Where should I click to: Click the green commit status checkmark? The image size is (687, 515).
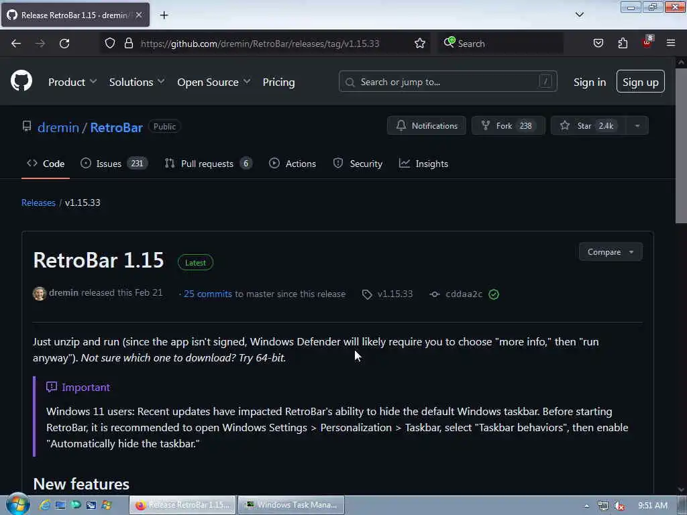pyautogui.click(x=494, y=294)
